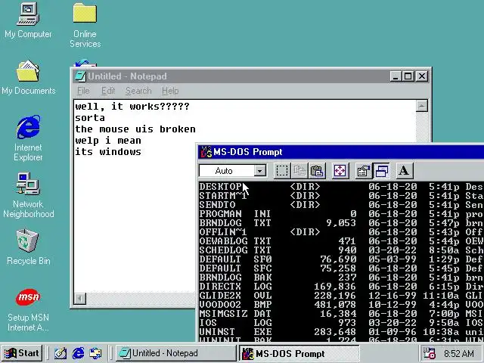Click the Paste icon in MS-DOS toolbar
Image resolution: width=484 pixels, height=363 pixels.
tap(317, 171)
